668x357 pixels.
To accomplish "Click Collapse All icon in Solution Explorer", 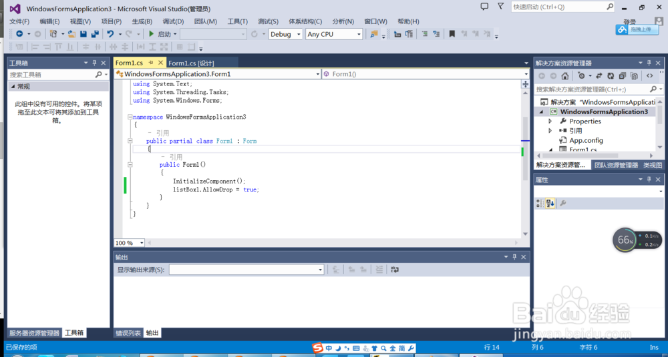I will tap(623, 76).
